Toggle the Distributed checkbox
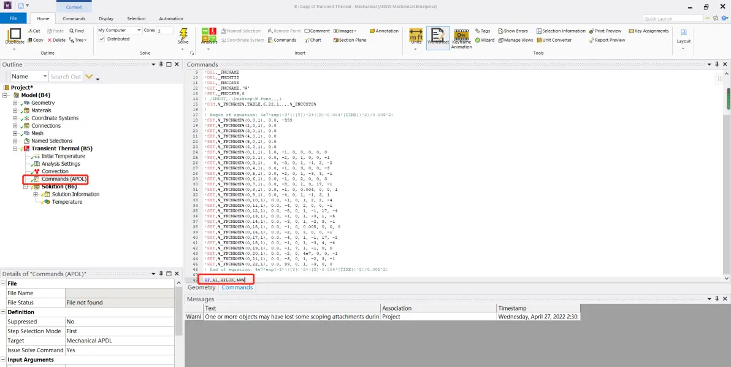Image resolution: width=731 pixels, height=367 pixels. click(102, 39)
